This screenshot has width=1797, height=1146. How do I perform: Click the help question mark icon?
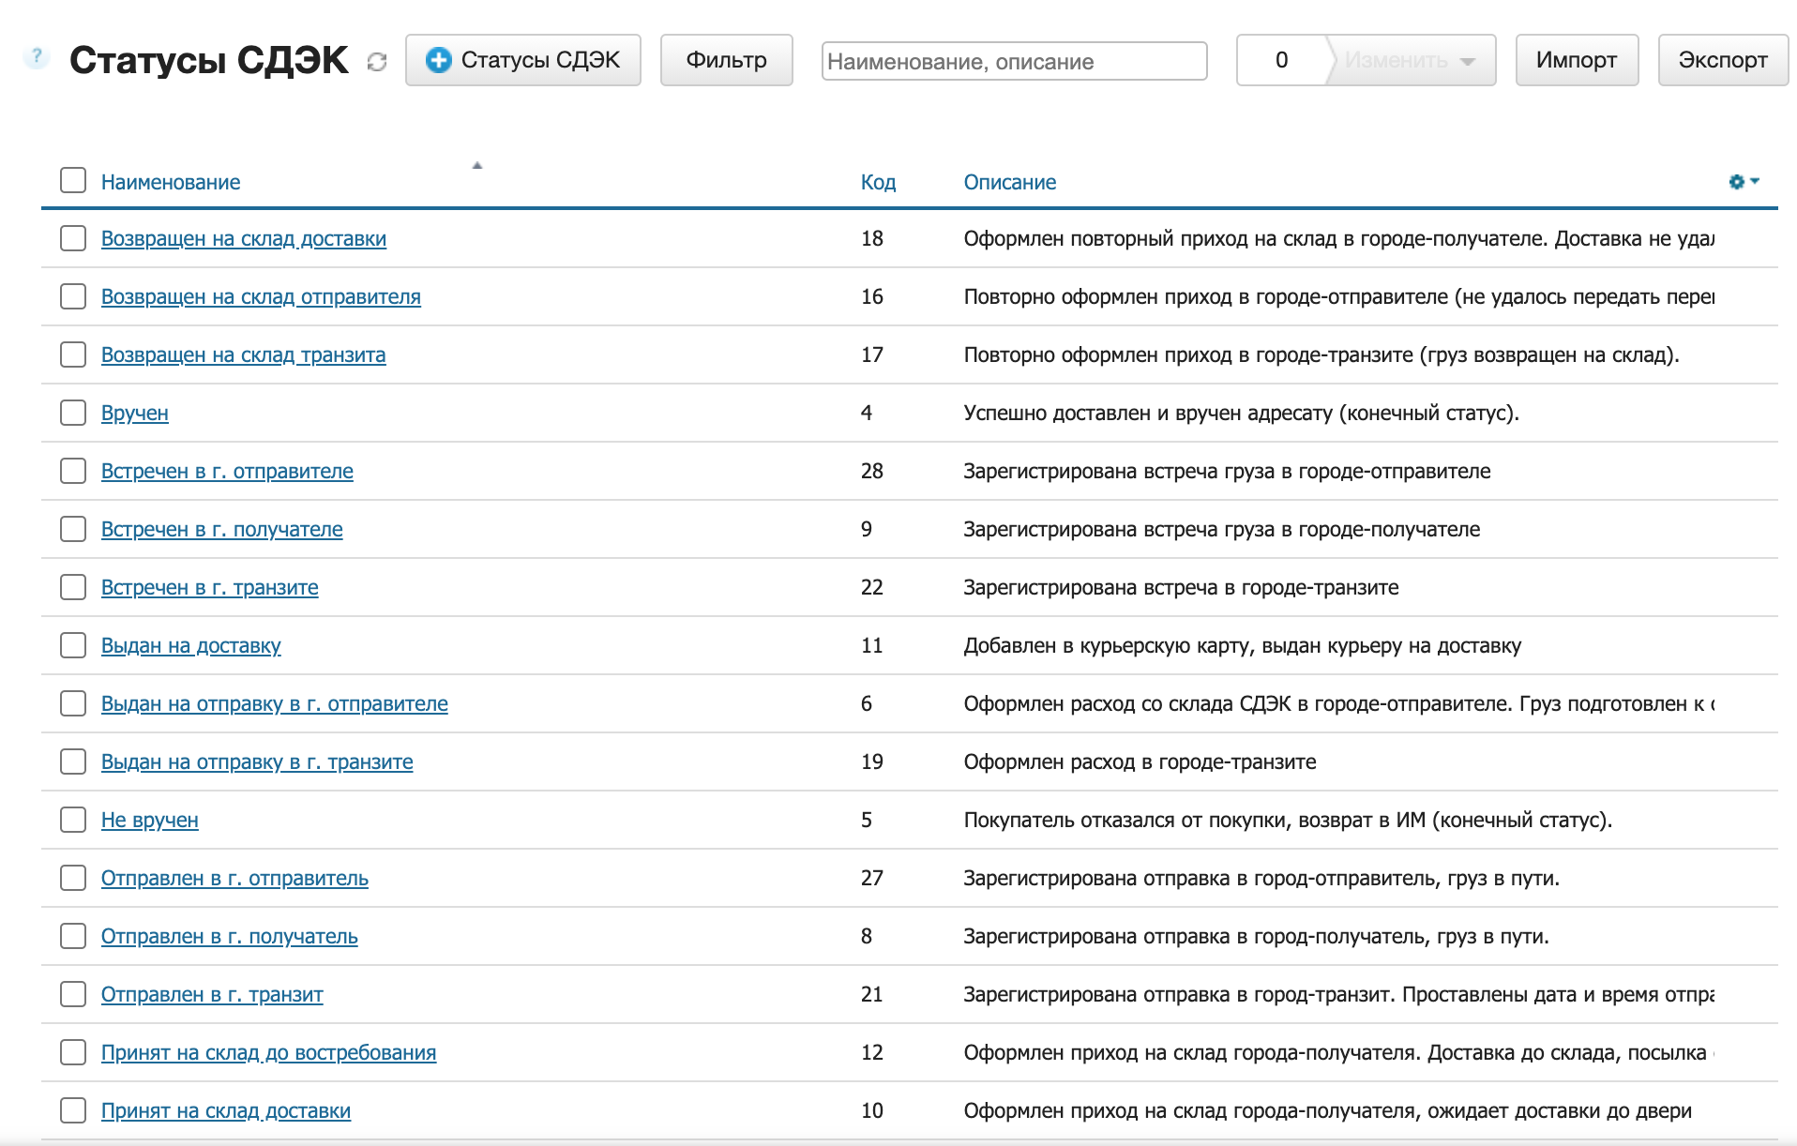pos(36,57)
